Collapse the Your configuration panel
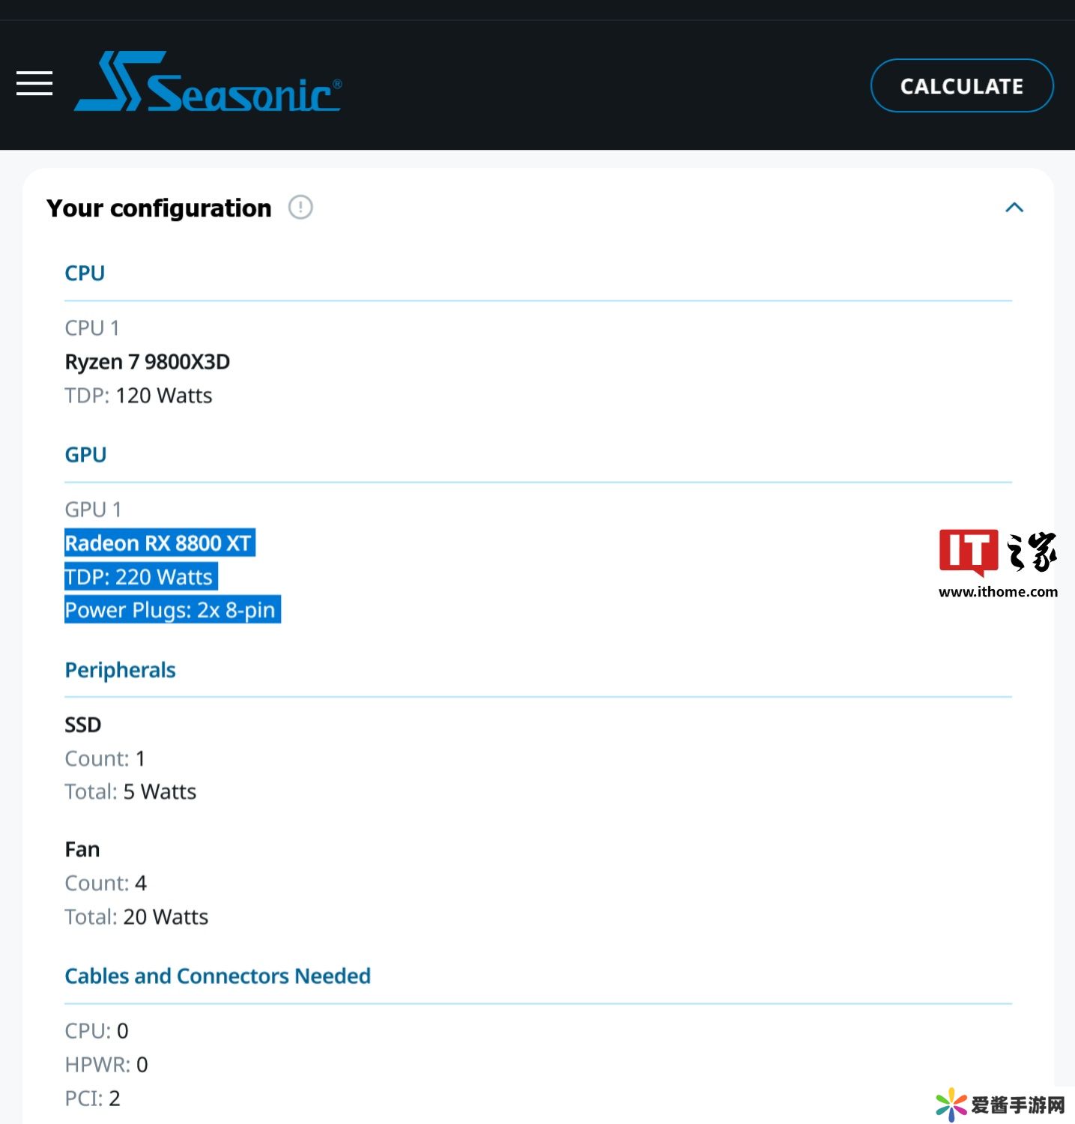This screenshot has width=1075, height=1124. [x=1014, y=208]
